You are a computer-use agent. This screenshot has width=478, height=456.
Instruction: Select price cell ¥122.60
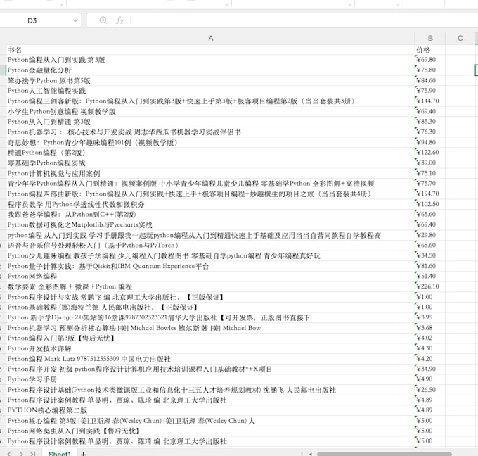tap(430, 152)
